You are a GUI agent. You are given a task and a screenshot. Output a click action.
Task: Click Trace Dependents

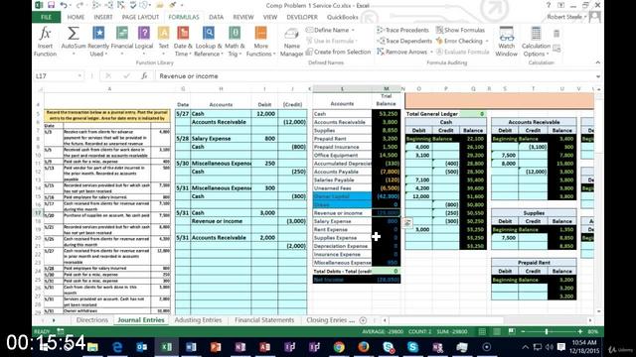[404, 41]
